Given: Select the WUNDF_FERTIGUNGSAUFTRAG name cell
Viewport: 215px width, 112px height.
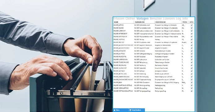Looking at the screenshot, I should click(123, 91).
